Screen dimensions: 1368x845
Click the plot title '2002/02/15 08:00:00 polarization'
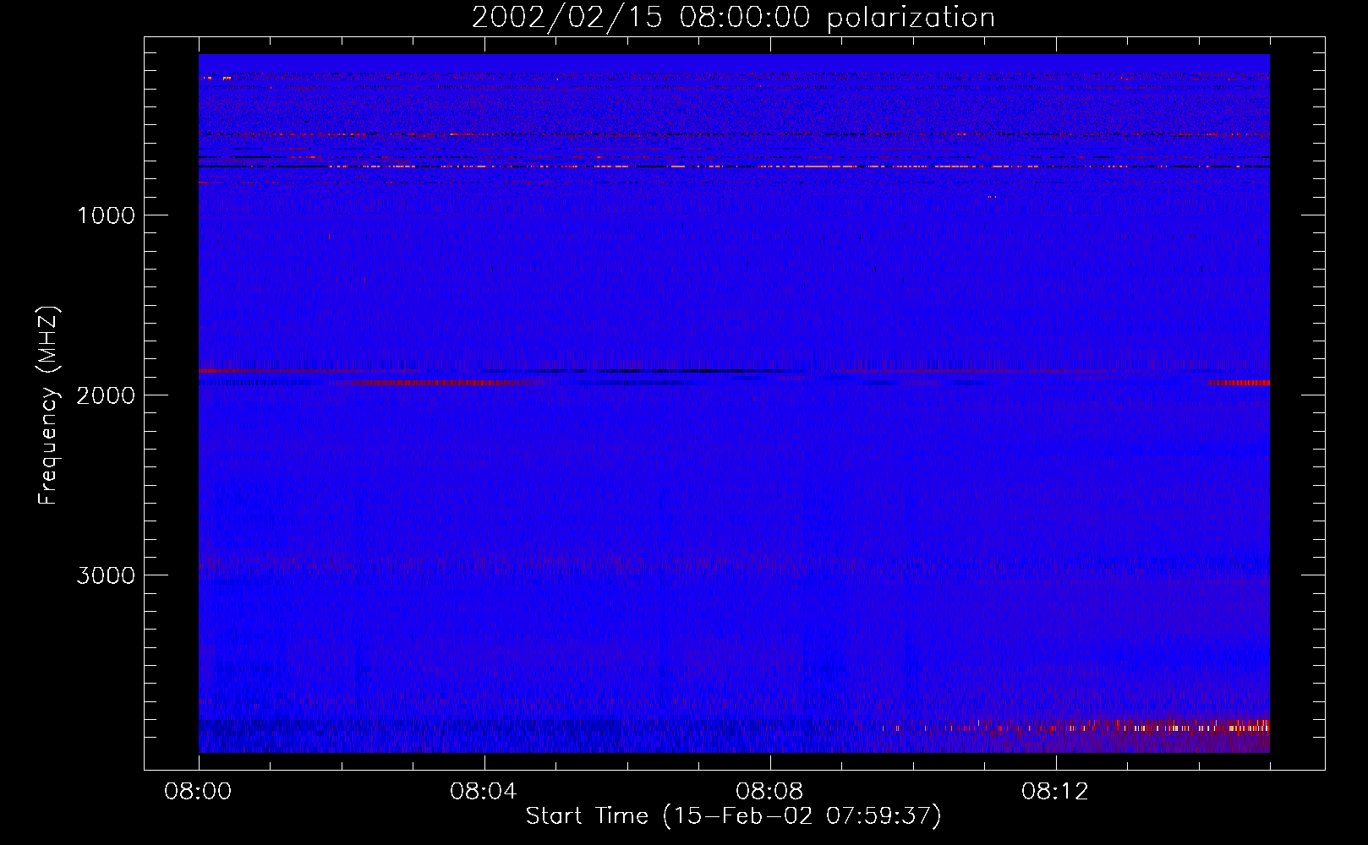[x=733, y=18]
